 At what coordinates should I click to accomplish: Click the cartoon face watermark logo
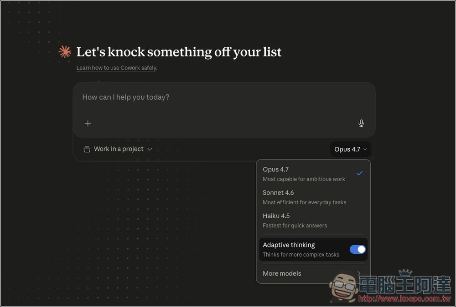coord(343,286)
